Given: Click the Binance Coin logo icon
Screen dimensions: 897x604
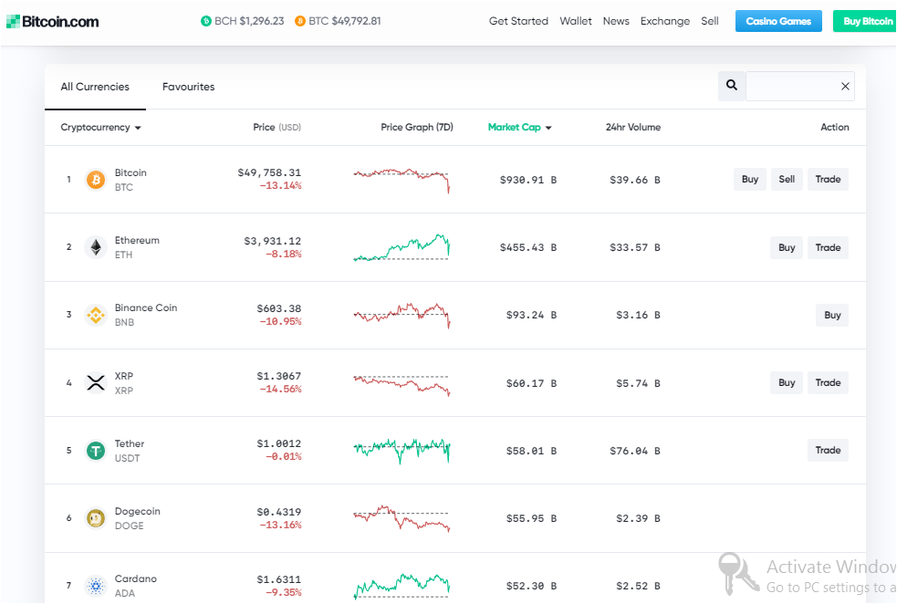Looking at the screenshot, I should pos(96,315).
